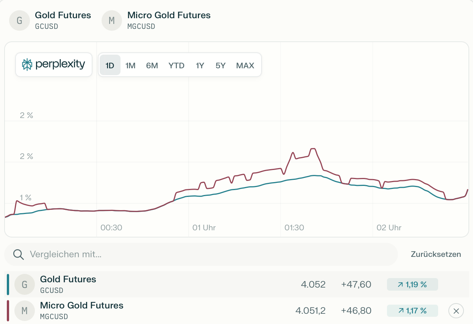This screenshot has height=324, width=473.
Task: Click the Perplexity logo
Action: 54,64
